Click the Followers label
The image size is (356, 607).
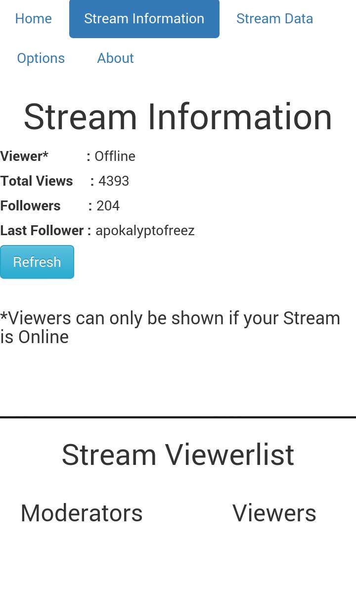pyautogui.click(x=30, y=206)
